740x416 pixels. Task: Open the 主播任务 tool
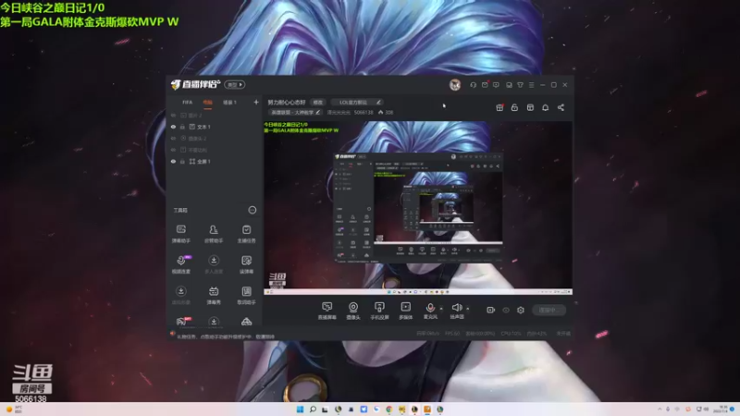(246, 234)
